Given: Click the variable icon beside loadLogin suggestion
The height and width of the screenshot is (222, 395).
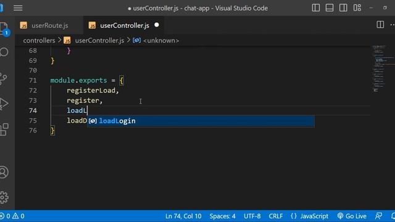Looking at the screenshot, I should coord(93,121).
